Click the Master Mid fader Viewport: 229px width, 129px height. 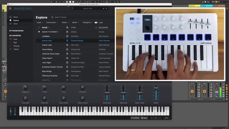123,92
